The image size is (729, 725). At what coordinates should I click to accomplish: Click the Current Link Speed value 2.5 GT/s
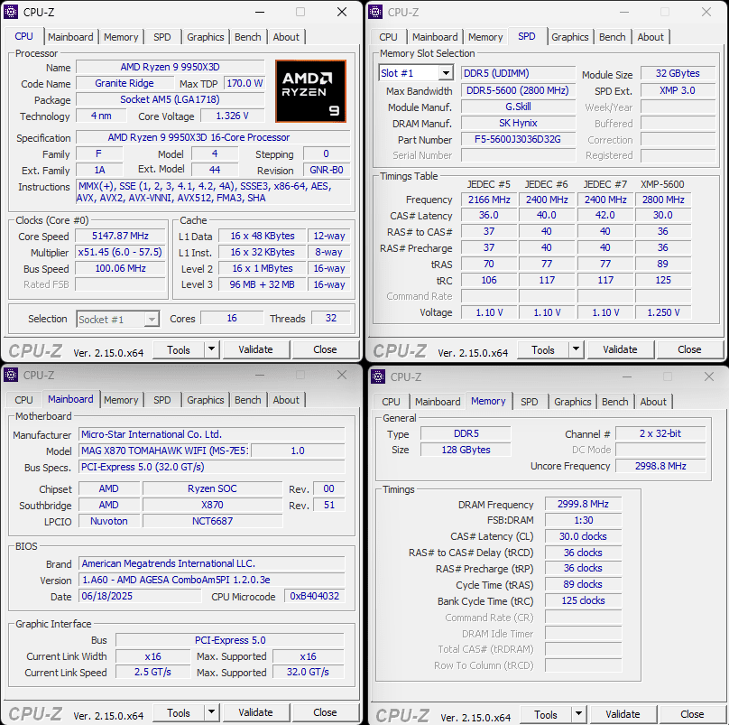coord(153,672)
